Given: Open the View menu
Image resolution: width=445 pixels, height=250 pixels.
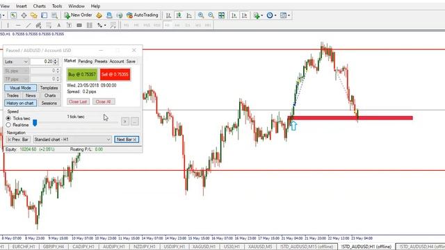Looking at the screenshot, I should click(x=5, y=6).
